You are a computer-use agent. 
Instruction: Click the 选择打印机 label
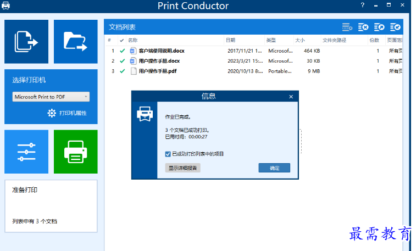pos(29,80)
